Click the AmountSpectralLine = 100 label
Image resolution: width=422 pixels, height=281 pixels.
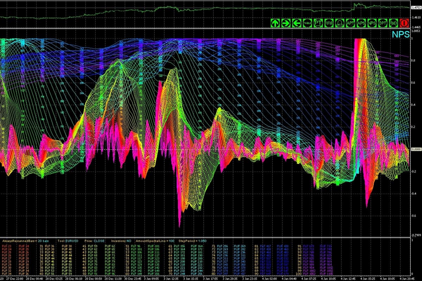157,242
